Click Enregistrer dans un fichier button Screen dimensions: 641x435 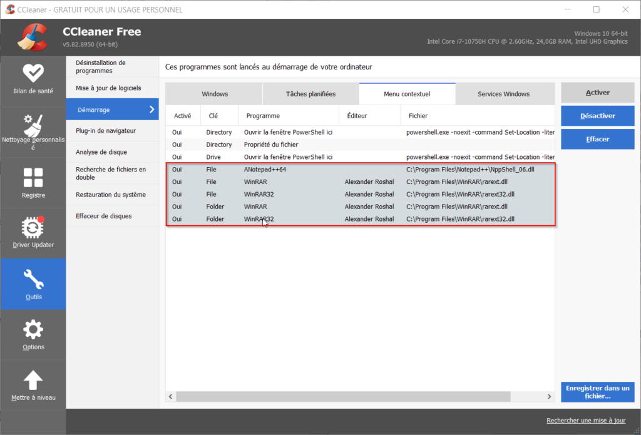tap(597, 392)
